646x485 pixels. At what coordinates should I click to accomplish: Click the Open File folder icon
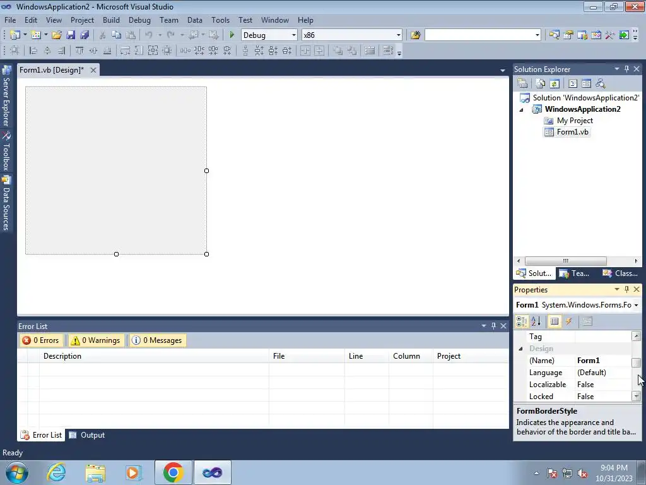(x=56, y=35)
